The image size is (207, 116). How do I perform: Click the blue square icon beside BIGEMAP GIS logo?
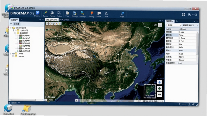coord(38,13)
